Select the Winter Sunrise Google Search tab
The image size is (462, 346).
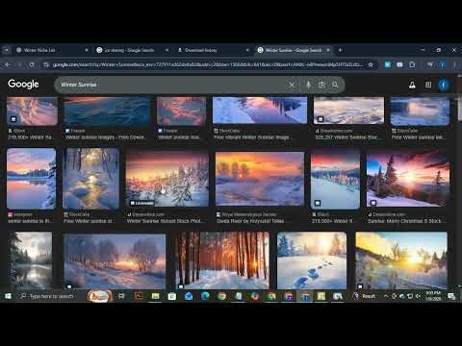coord(294,50)
